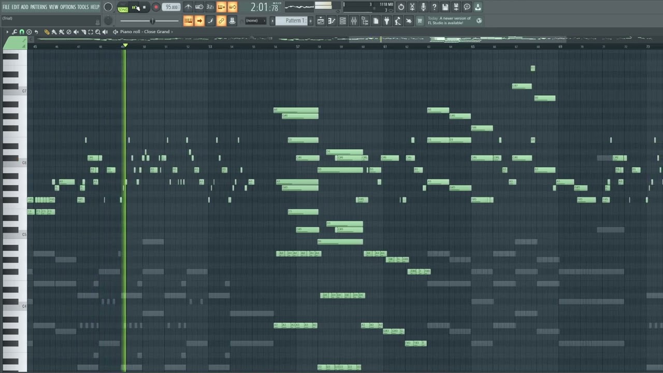Viewport: 663px width, 373px height.
Task: Toggle loop recording button
Action: tap(232, 7)
